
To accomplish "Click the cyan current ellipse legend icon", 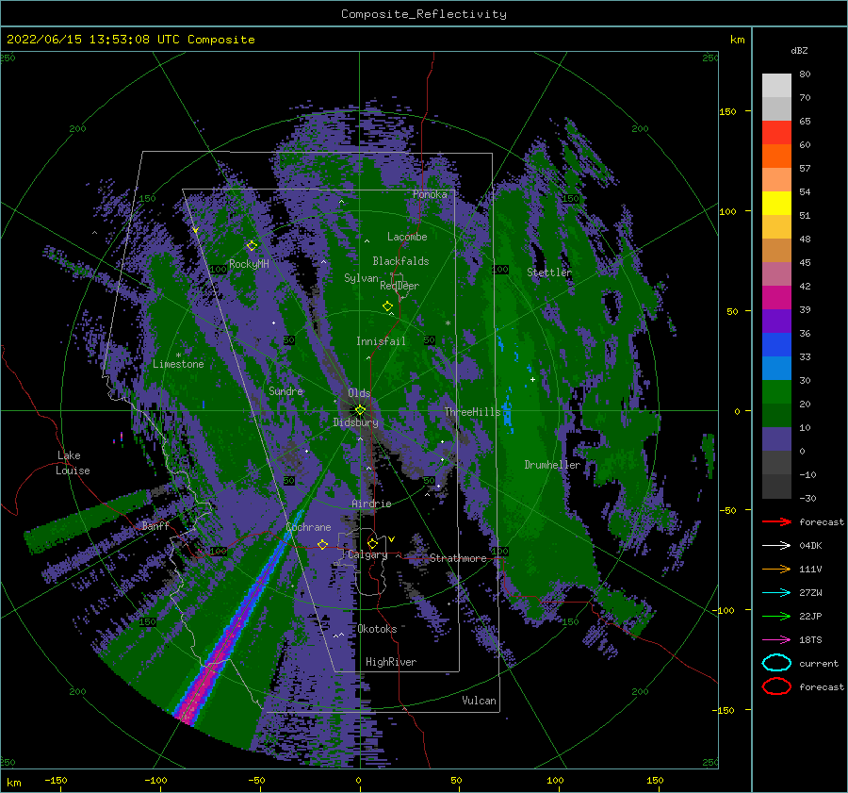I will click(x=776, y=663).
